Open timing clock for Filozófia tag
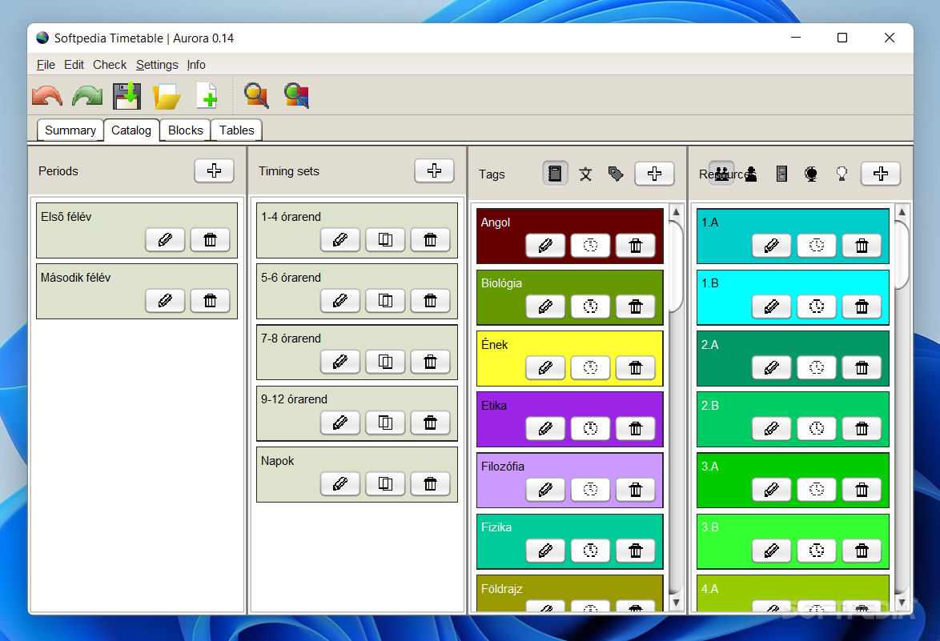This screenshot has height=641, width=940. pos(590,490)
